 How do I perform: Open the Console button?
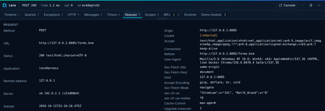pos(287,5)
